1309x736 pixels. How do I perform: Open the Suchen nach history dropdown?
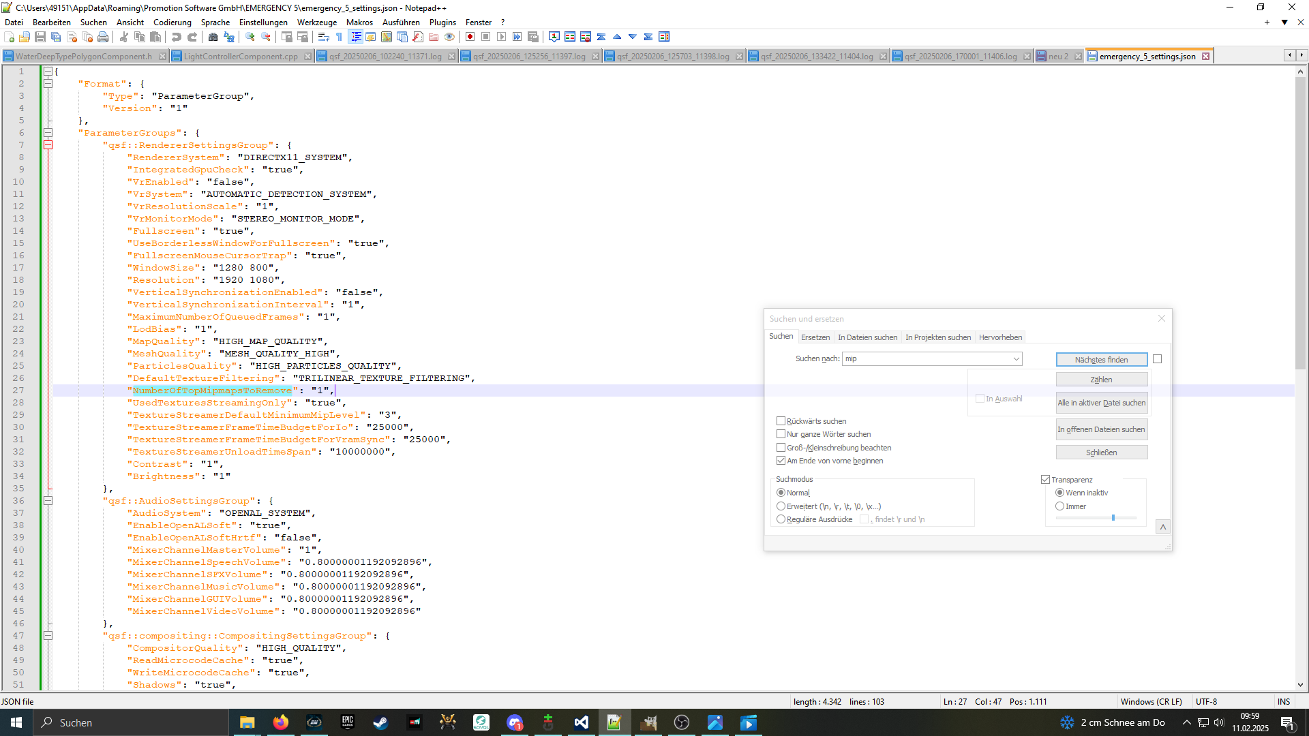[x=1016, y=359]
